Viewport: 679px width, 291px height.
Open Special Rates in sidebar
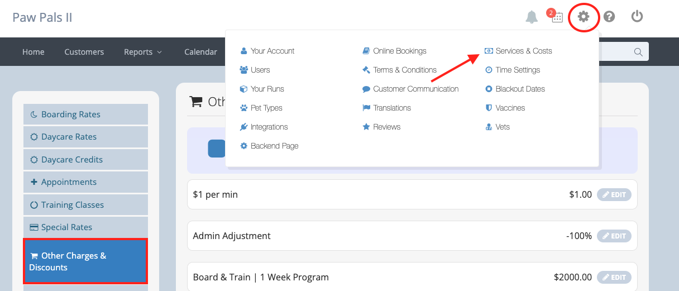coord(85,227)
